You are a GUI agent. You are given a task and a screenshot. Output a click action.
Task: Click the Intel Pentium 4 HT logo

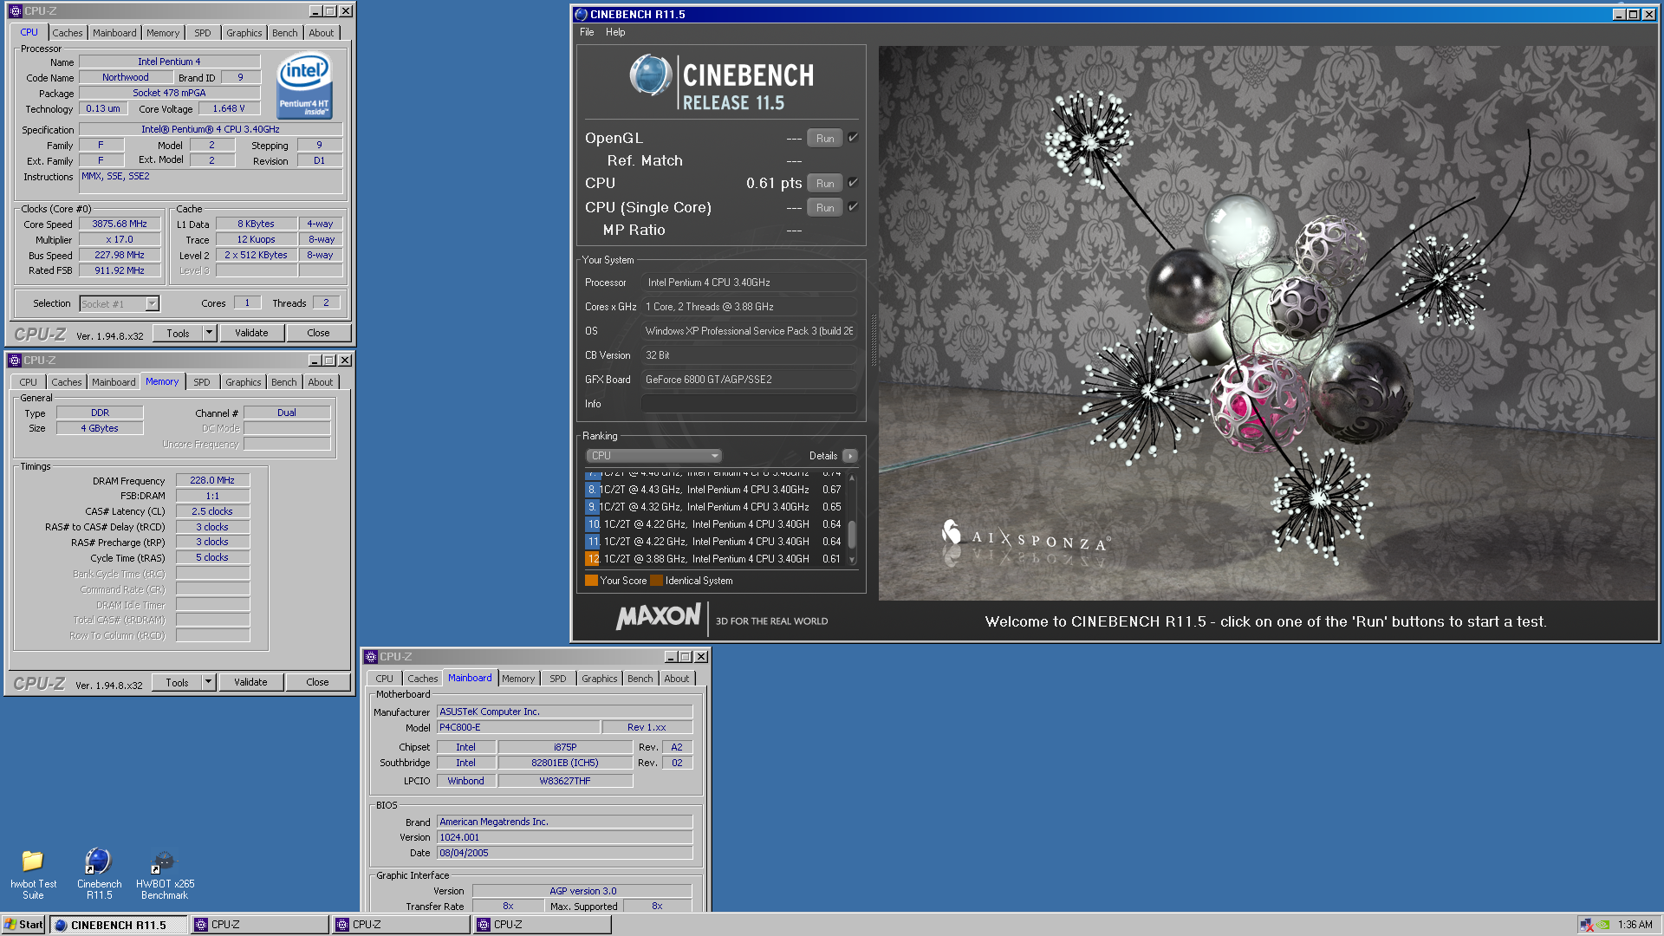(304, 86)
